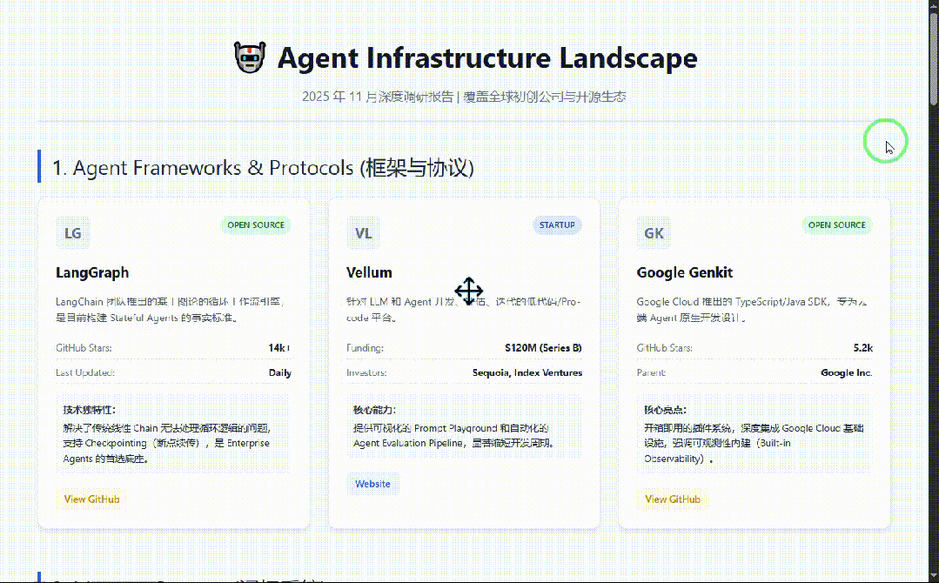Open the View GitHub link for Google Genkit

[x=673, y=499]
